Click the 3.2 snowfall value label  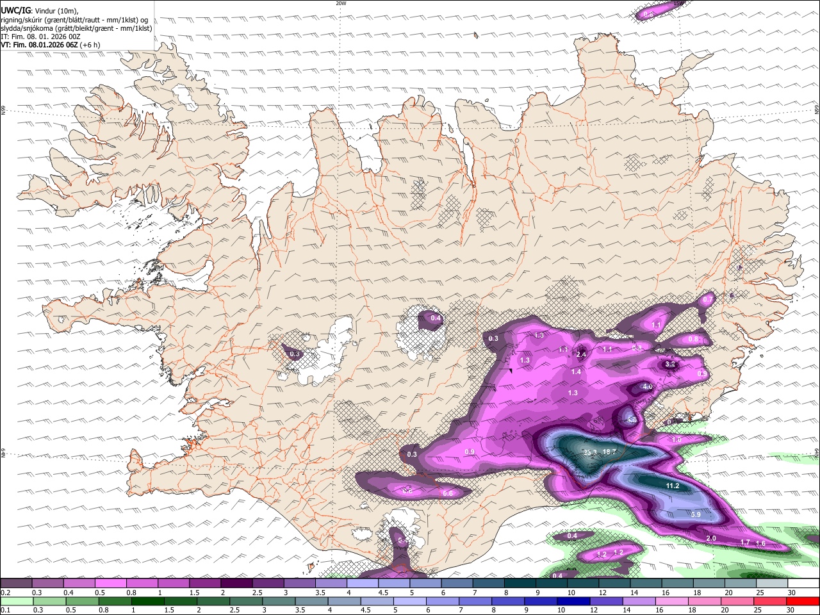(x=671, y=364)
